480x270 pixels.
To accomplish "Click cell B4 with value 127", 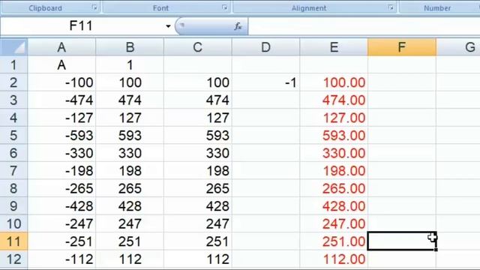I will coord(130,118).
